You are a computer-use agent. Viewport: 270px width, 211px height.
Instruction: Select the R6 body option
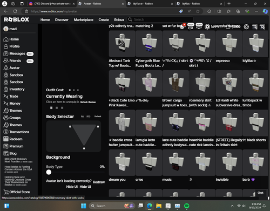tap(82, 117)
